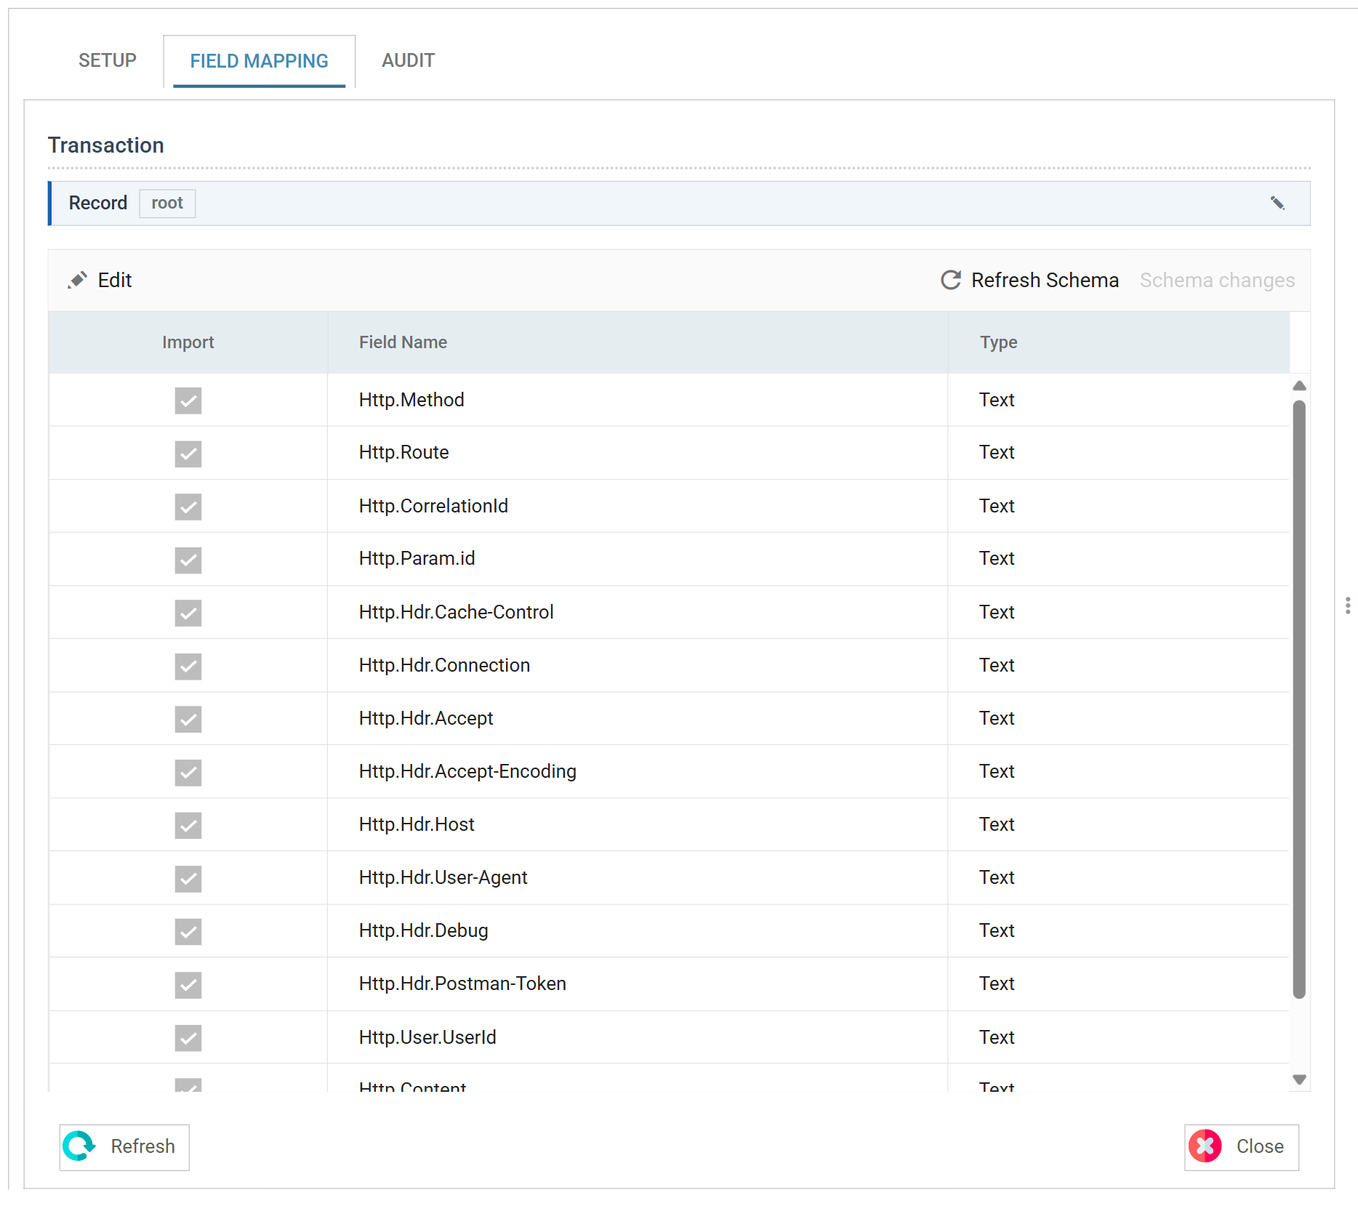The image size is (1358, 1211).
Task: Click the Edit label in the toolbar
Action: [x=115, y=281]
